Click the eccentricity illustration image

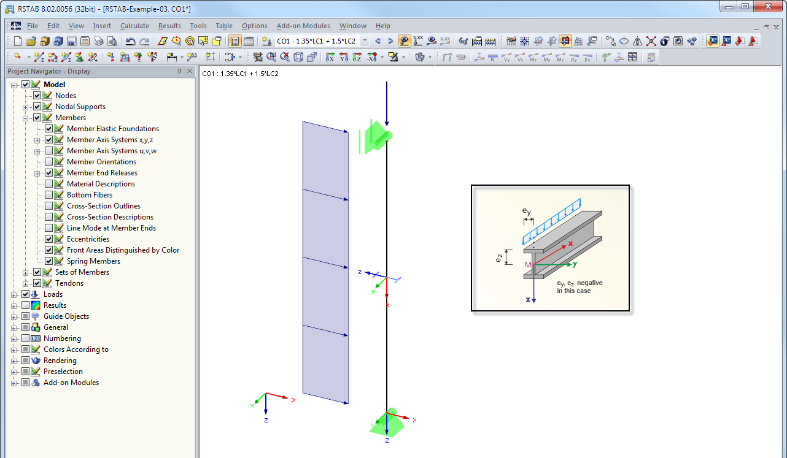coord(551,248)
